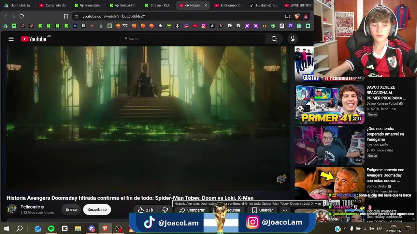Viewport: 417px width, 234px height.
Task: Open the Pelicomic channel avatar
Action: tap(12, 209)
